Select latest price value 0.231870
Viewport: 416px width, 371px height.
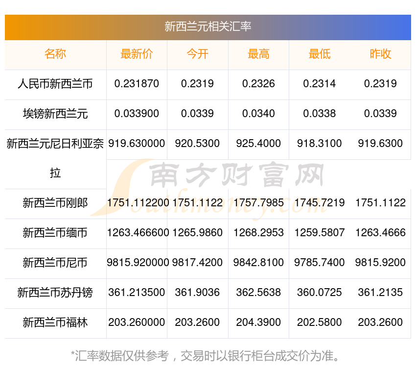[137, 84]
